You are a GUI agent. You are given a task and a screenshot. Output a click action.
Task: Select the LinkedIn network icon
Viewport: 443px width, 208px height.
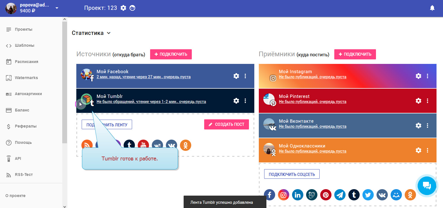[298, 194]
